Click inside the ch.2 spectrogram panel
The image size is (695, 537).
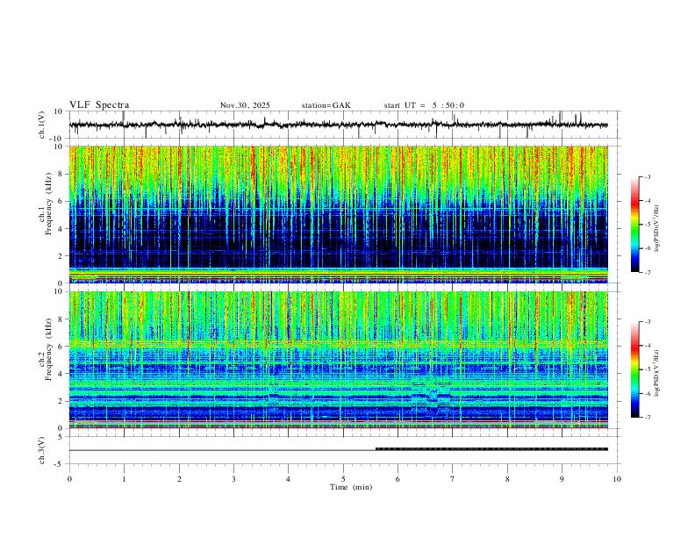coord(338,360)
